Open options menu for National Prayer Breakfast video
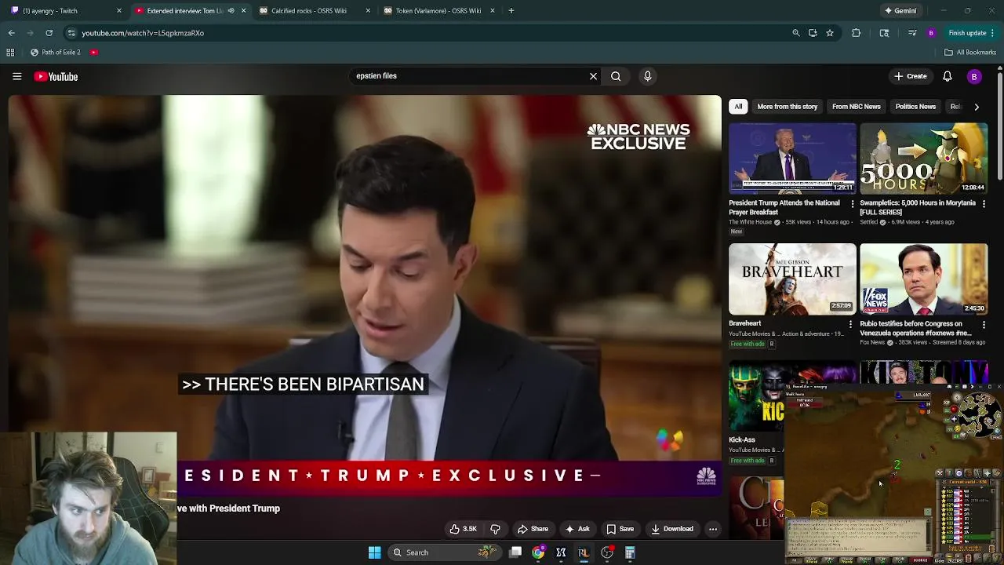Screen dimensions: 1004x565 tap(853, 204)
